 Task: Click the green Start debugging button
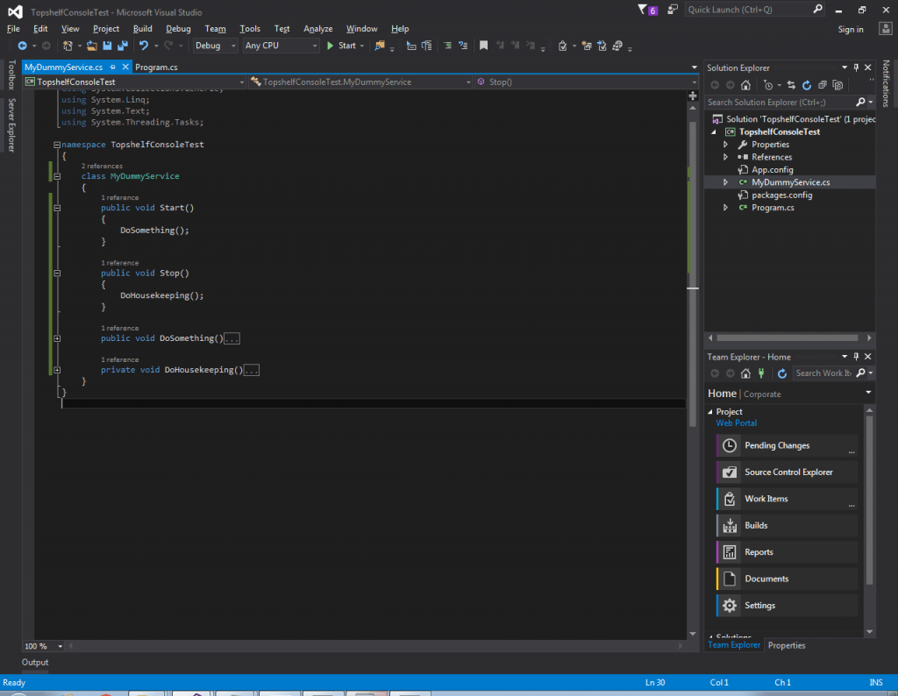click(x=343, y=46)
